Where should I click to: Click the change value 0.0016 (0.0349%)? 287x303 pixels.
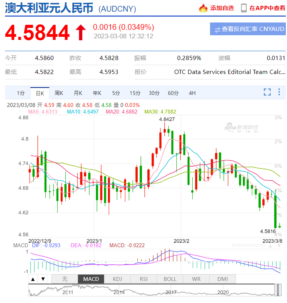tap(123, 27)
